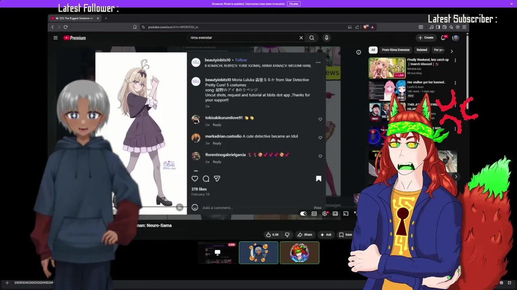Open the 'Finally Weekend' live thumbnail
517x290 pixels.
(x=387, y=68)
